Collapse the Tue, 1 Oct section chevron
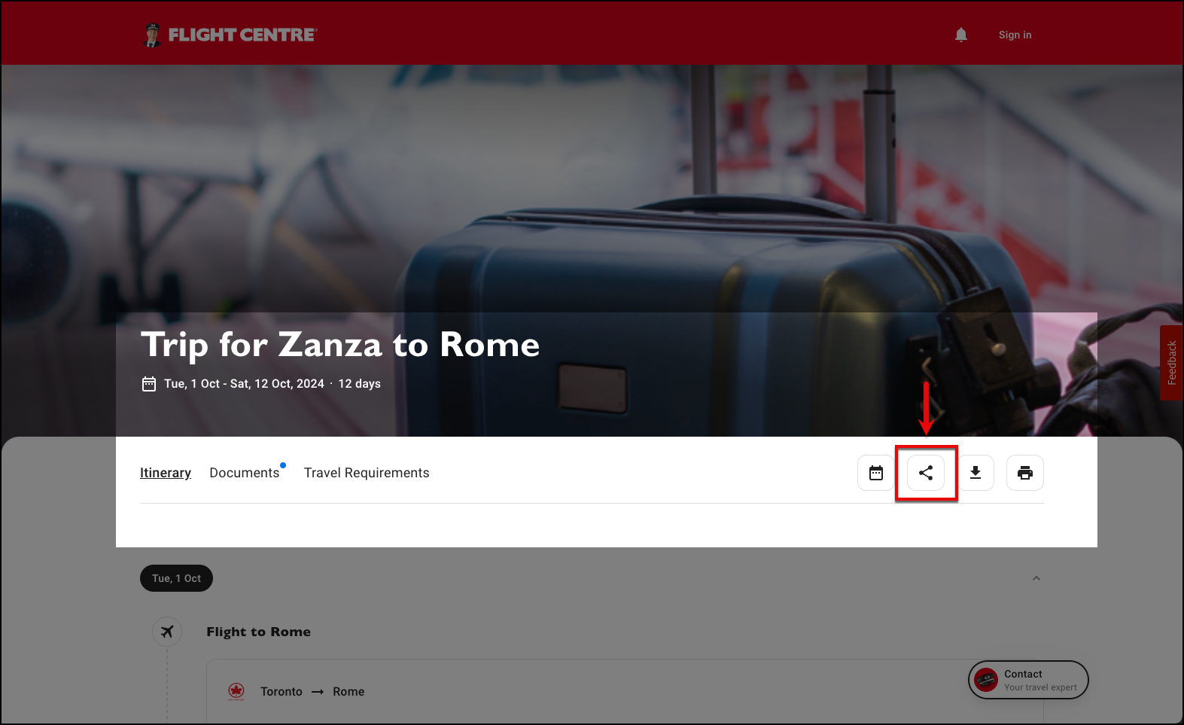The image size is (1184, 725). [x=1036, y=578]
